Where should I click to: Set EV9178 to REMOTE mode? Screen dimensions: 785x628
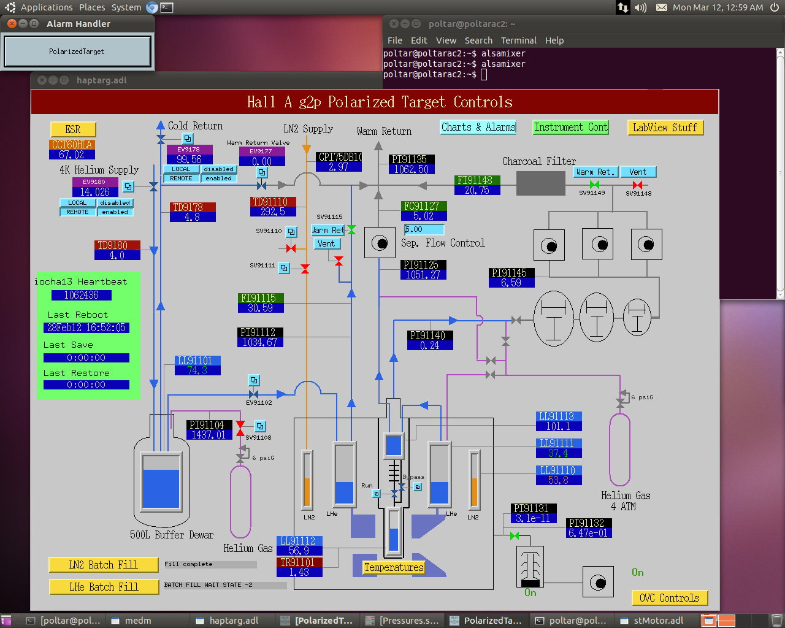pyautogui.click(x=181, y=178)
